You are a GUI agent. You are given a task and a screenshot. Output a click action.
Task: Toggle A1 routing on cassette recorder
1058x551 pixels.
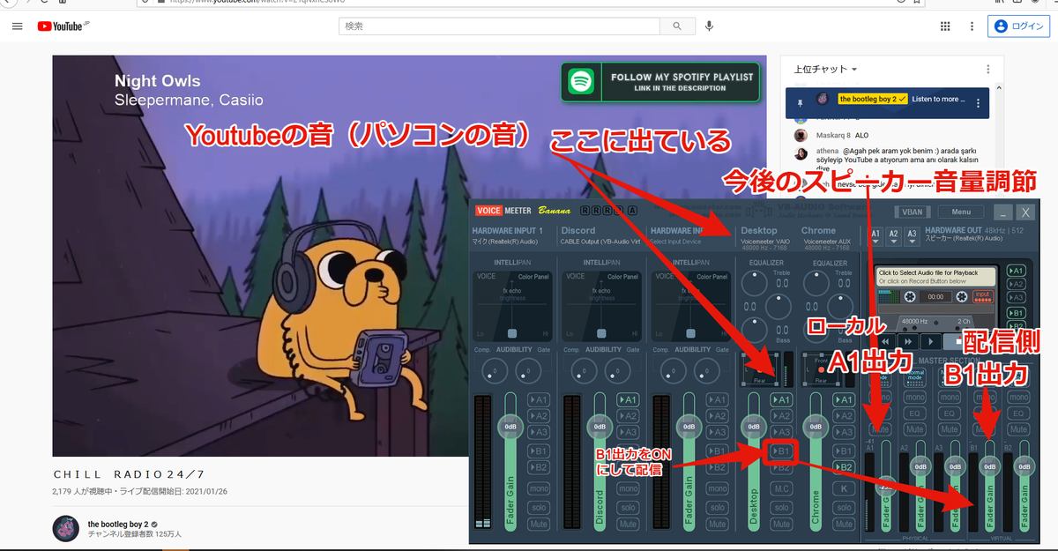coord(1017,271)
